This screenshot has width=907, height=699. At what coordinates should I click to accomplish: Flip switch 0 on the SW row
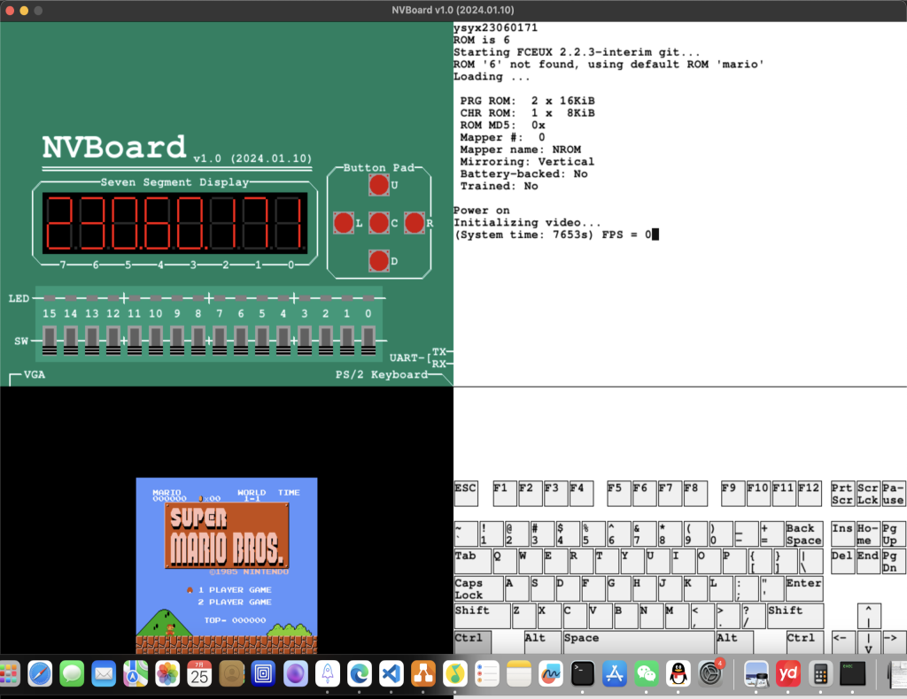368,341
